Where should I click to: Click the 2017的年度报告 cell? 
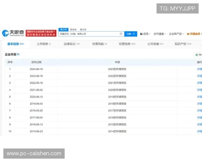117,111
